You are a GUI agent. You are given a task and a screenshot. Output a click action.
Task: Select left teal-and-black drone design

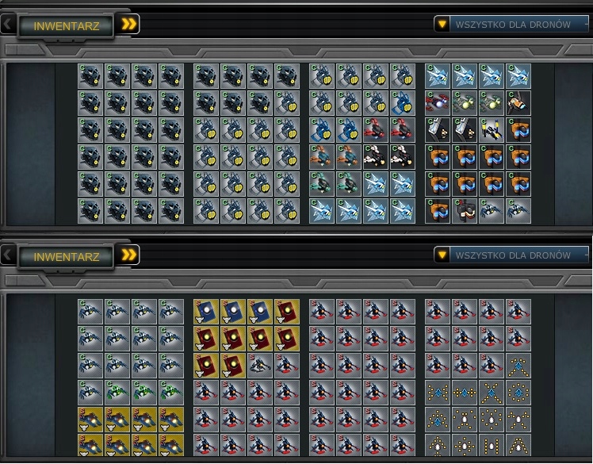tap(321, 184)
